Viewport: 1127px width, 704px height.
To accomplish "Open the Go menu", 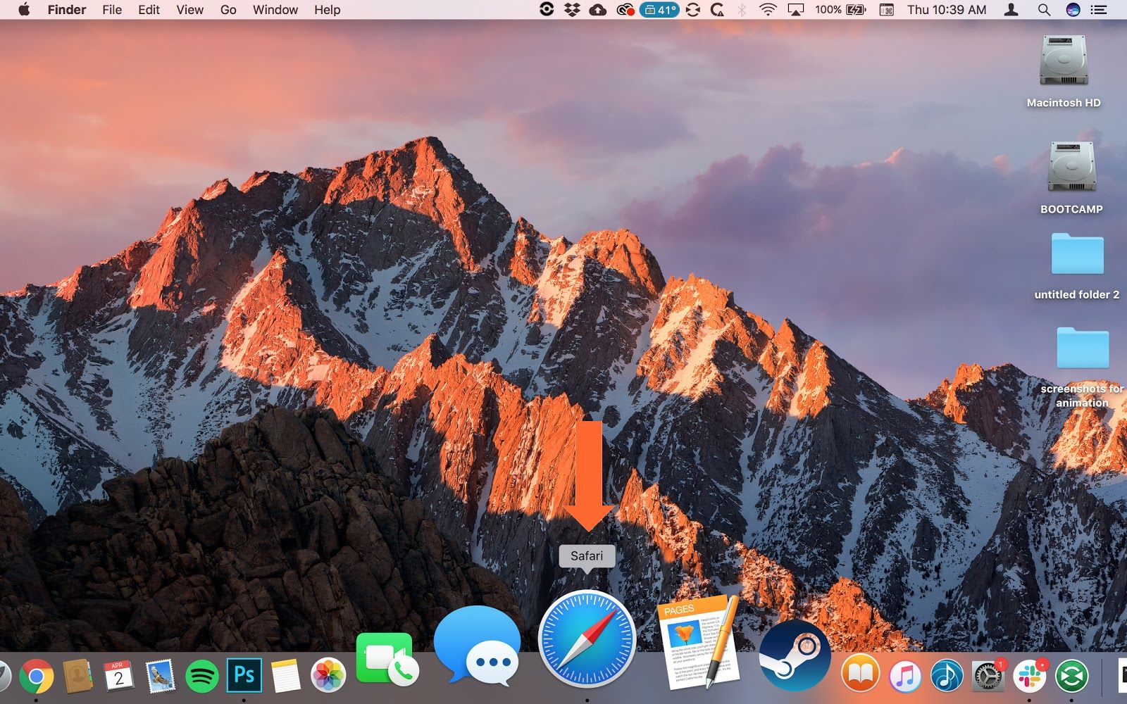I will pos(228,10).
